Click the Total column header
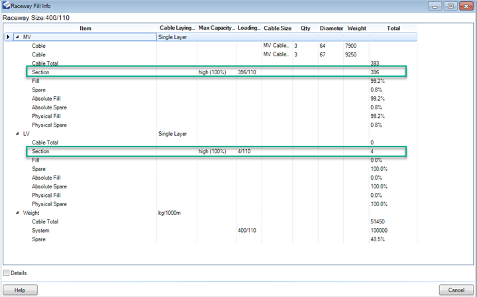Viewport: 477px width, 297px height. [x=394, y=28]
